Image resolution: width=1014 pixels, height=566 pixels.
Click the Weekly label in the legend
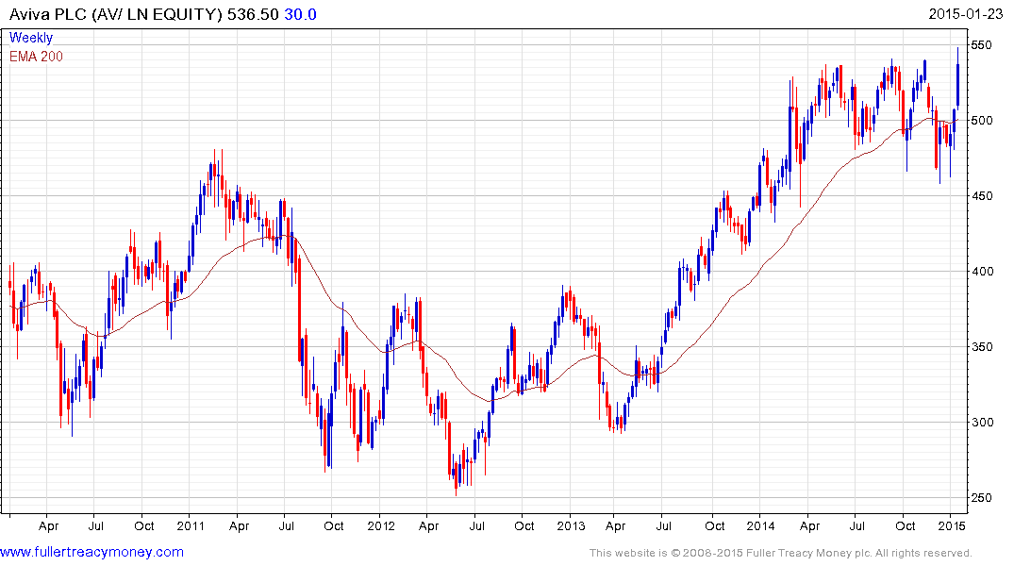click(31, 38)
